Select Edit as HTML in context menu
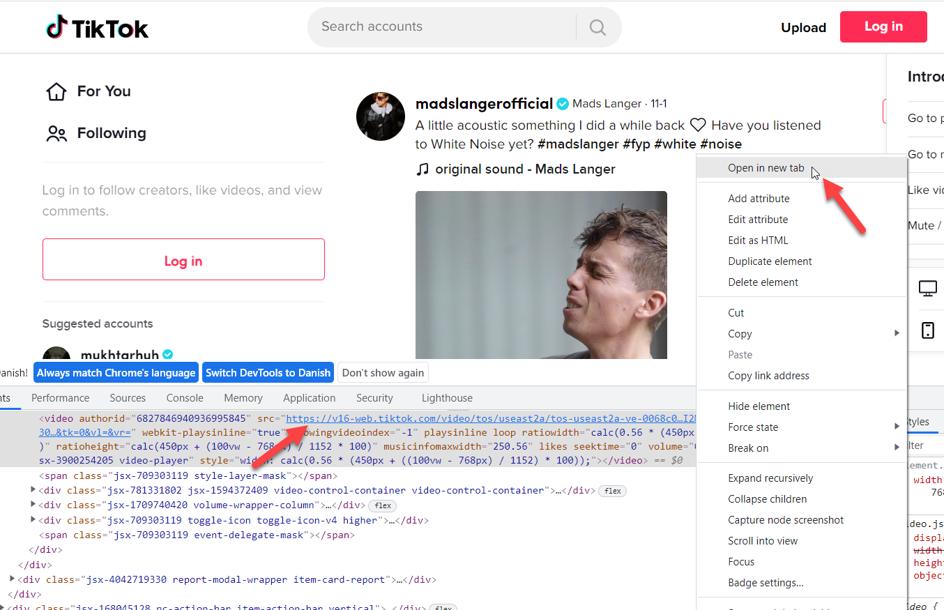944x610 pixels. click(x=802, y=241)
